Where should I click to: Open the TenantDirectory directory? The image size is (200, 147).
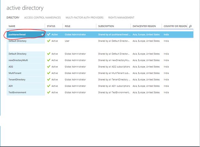[17, 80]
